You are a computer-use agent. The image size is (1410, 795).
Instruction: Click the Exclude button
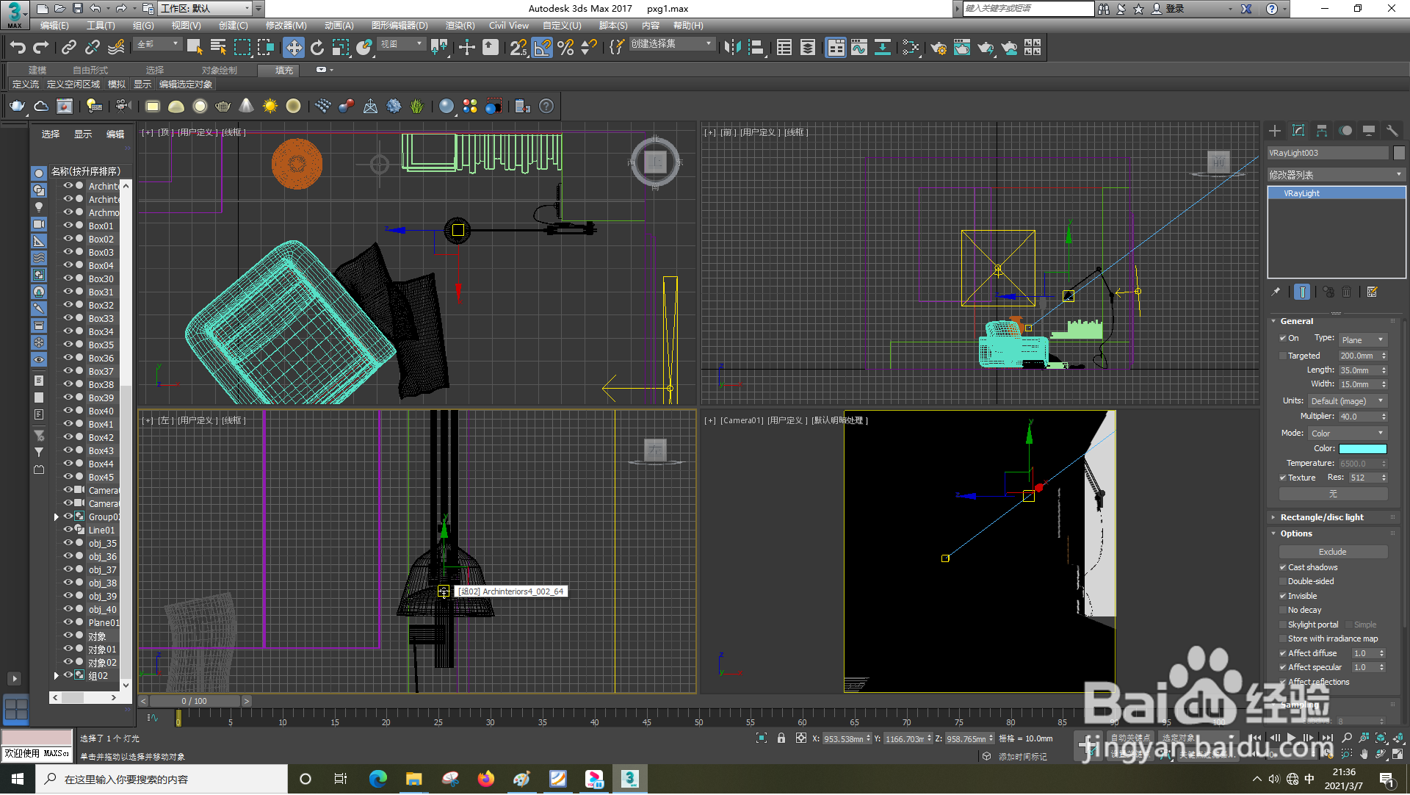pos(1332,553)
